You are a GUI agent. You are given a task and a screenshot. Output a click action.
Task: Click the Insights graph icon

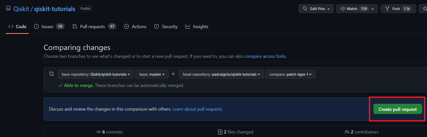pyautogui.click(x=188, y=26)
